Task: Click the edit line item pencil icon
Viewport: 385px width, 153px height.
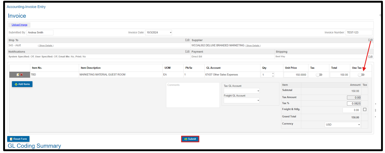Action: pos(18,75)
